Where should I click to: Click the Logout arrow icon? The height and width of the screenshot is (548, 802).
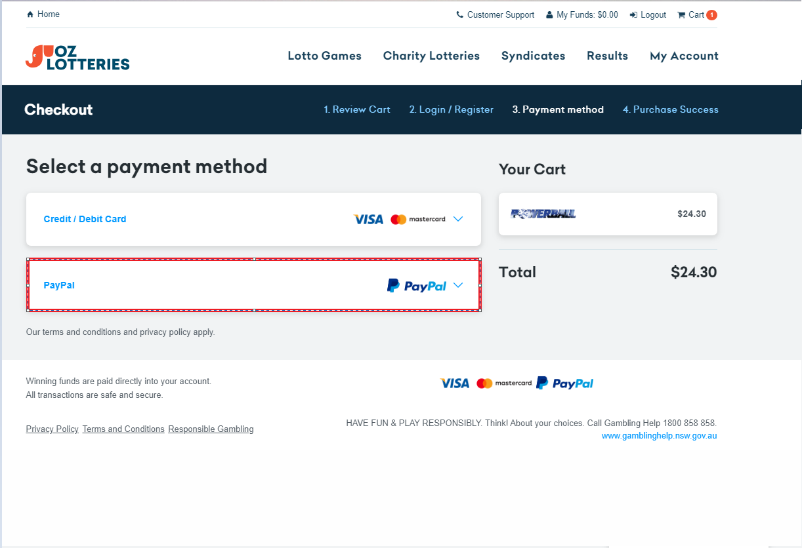[x=633, y=15]
